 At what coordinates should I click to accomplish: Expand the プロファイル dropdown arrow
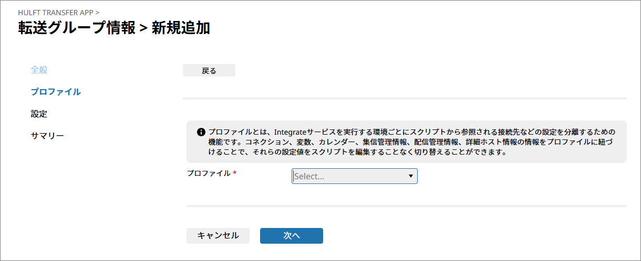410,177
